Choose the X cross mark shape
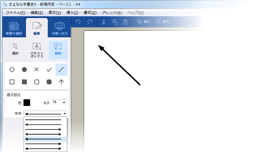Screen dimensions: 256x152 pyautogui.click(x=37, y=70)
